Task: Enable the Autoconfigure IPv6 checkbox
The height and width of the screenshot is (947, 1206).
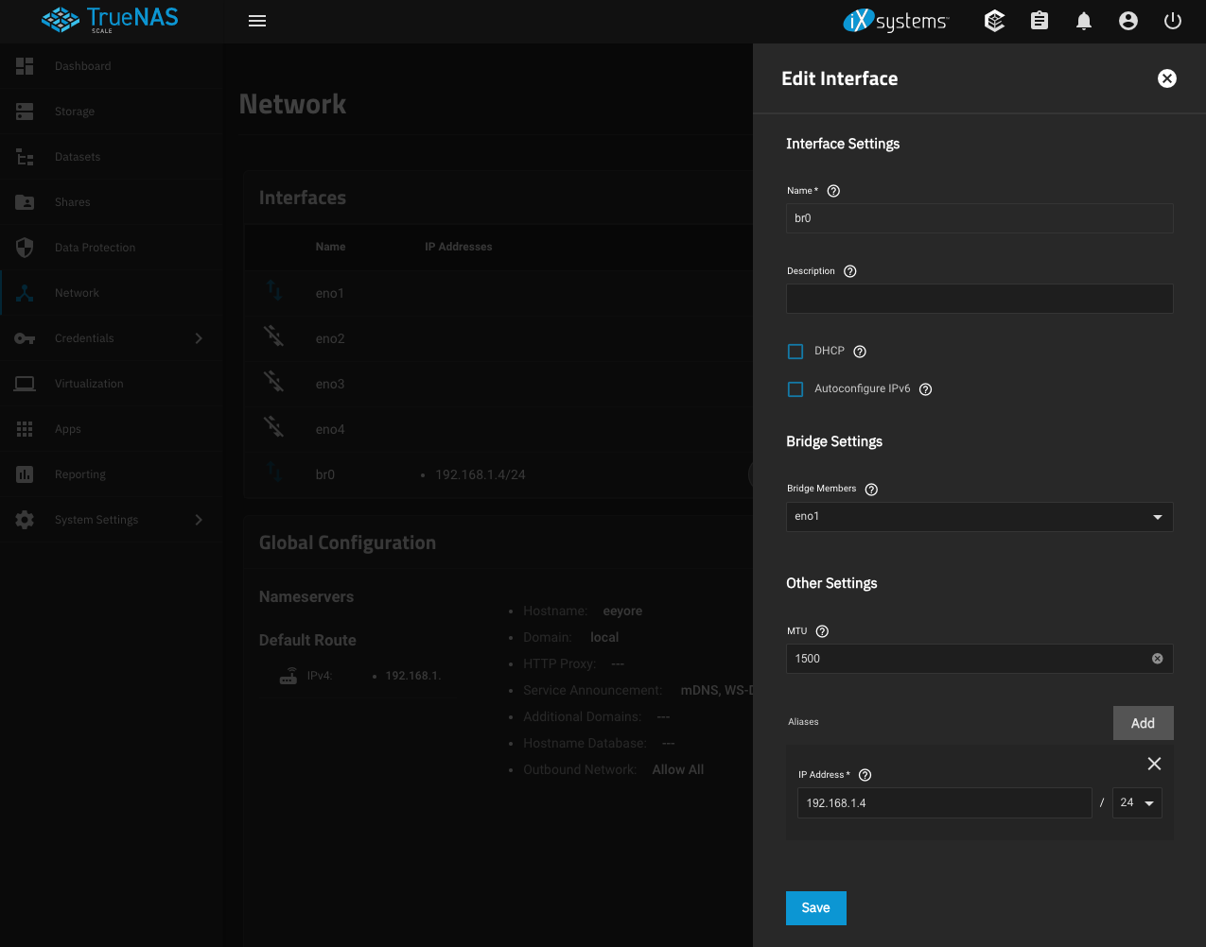Action: 795,389
